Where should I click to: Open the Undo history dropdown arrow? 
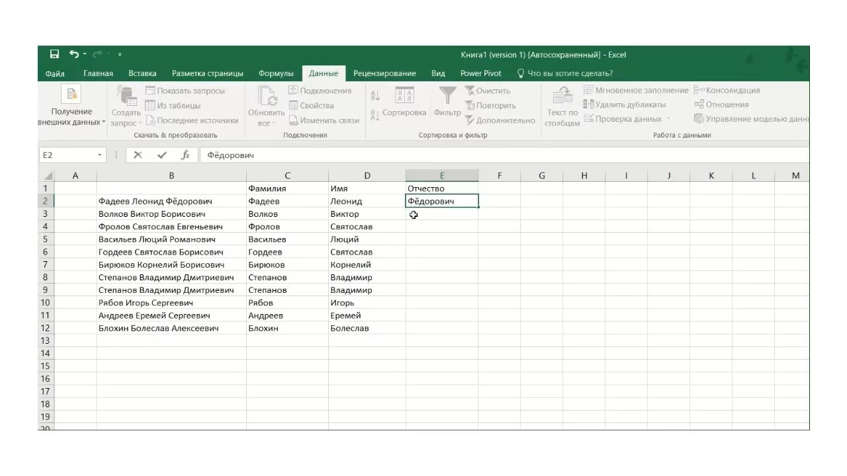83,54
